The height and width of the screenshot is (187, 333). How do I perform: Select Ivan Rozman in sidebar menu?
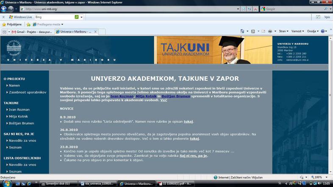(19, 110)
